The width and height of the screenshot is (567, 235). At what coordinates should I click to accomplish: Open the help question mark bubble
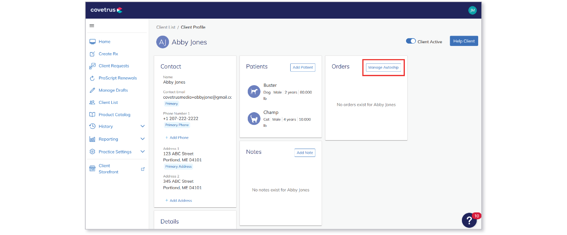point(469,220)
